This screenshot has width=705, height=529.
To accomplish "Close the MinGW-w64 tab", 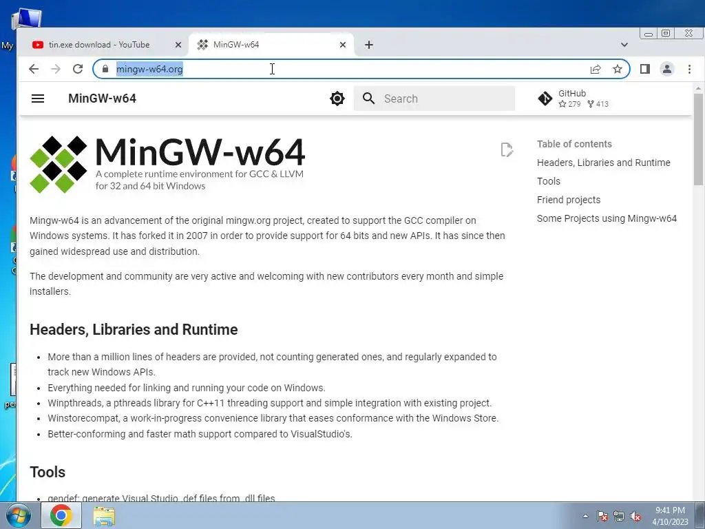I will [343, 45].
